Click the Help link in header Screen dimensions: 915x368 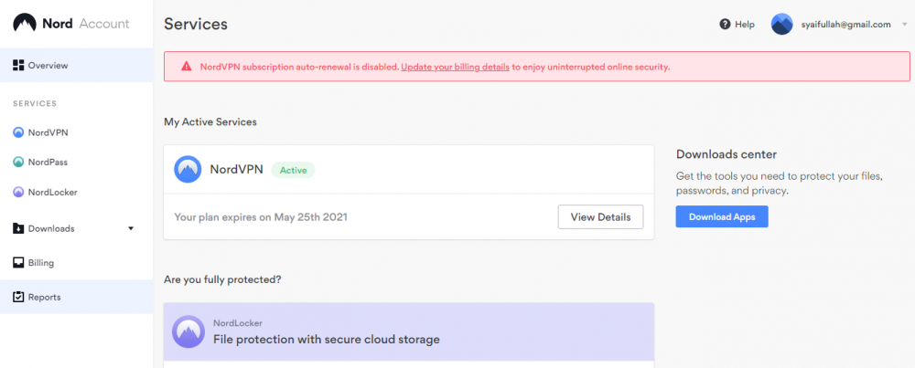click(x=744, y=25)
